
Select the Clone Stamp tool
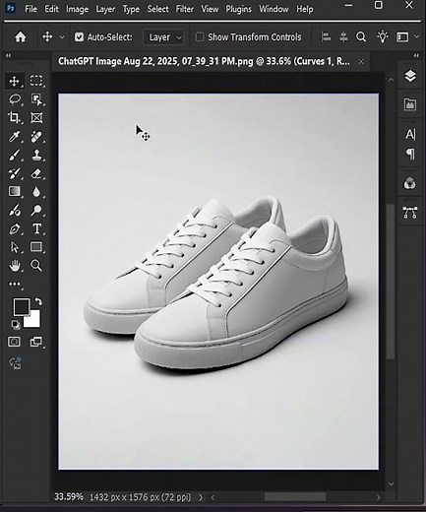[36, 155]
